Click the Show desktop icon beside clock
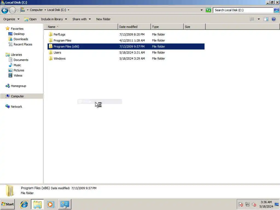Image resolution: width=280 pixels, height=210 pixels. coord(277,204)
